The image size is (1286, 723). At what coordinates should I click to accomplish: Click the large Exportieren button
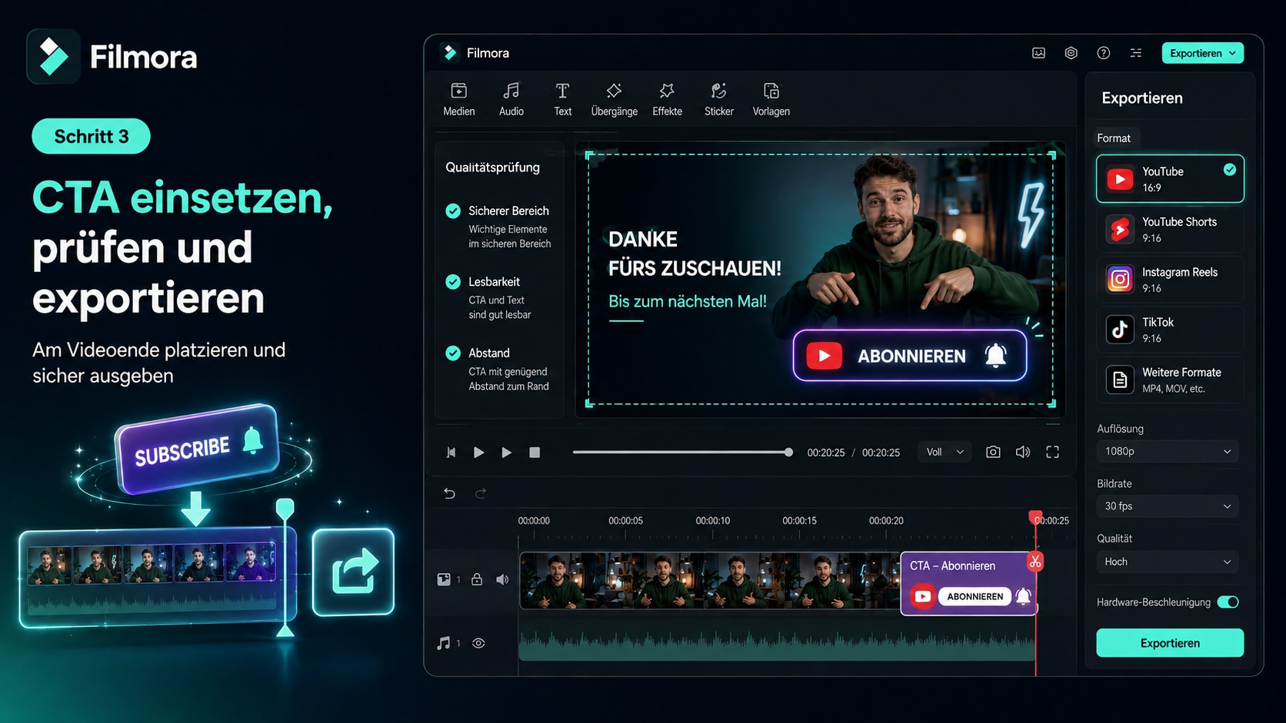tap(1170, 642)
